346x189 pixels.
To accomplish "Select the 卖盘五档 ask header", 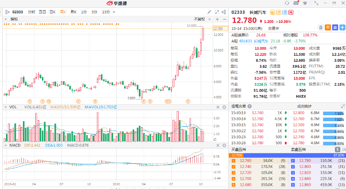I will (298, 149).
